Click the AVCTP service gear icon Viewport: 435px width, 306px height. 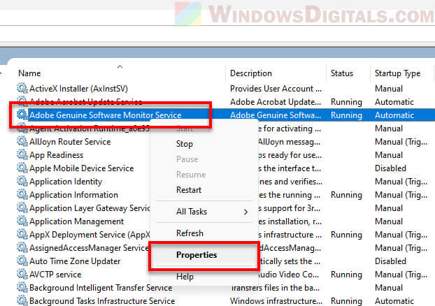(22, 275)
